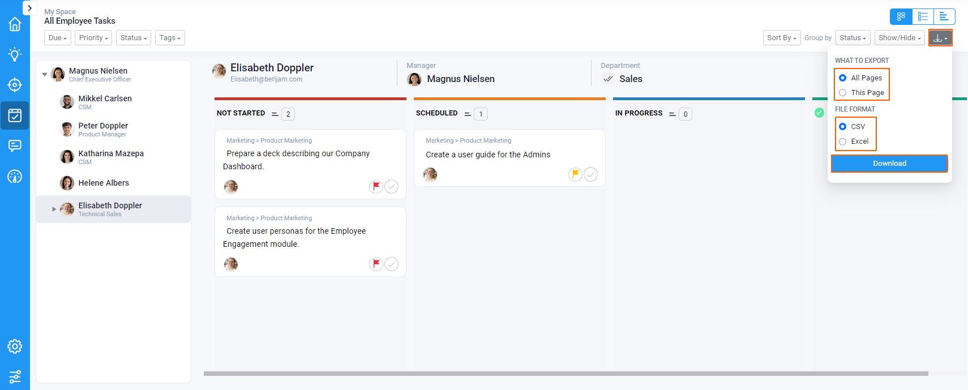The image size is (968, 390).
Task: Open the Show/Hide columns button
Action: (x=900, y=38)
